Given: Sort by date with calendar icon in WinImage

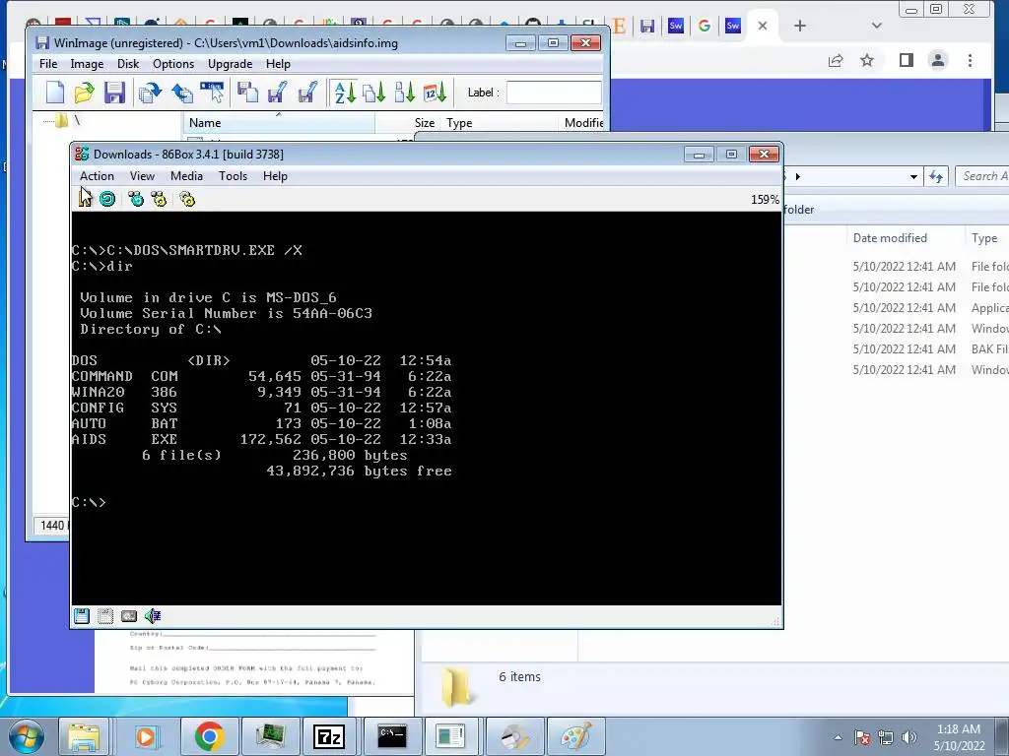Looking at the screenshot, I should tap(435, 93).
